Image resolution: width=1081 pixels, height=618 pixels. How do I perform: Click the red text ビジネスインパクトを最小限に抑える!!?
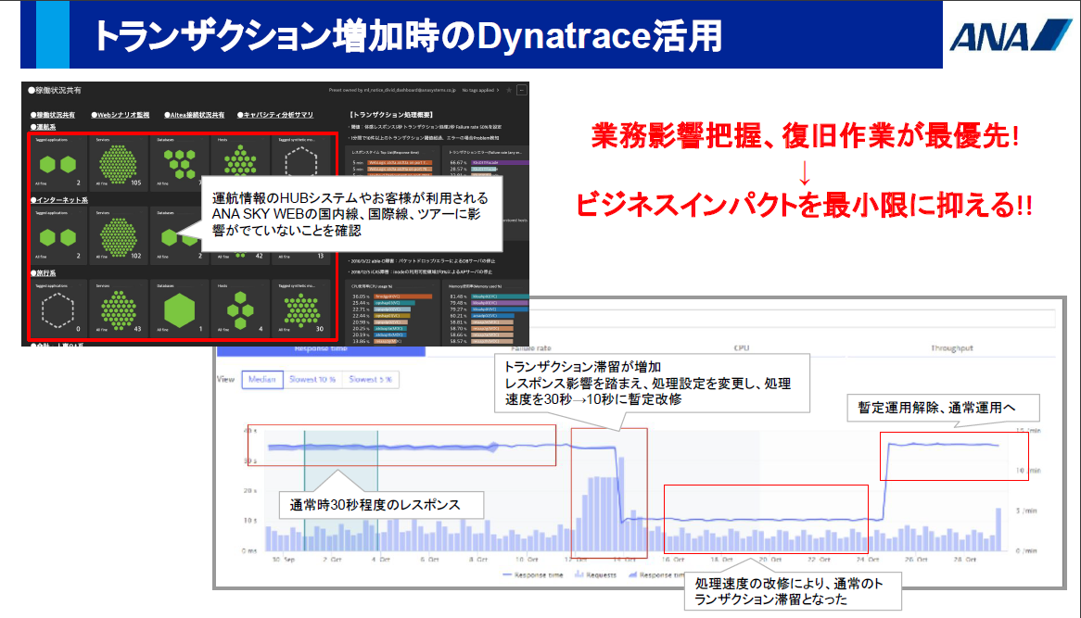click(x=804, y=206)
